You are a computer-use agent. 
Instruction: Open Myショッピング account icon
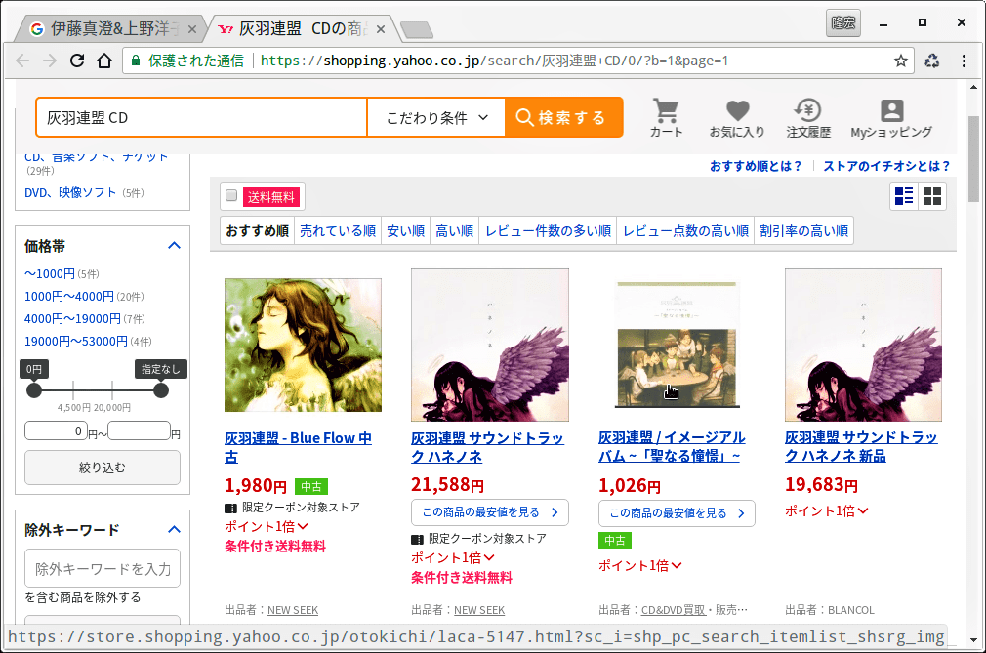[891, 117]
